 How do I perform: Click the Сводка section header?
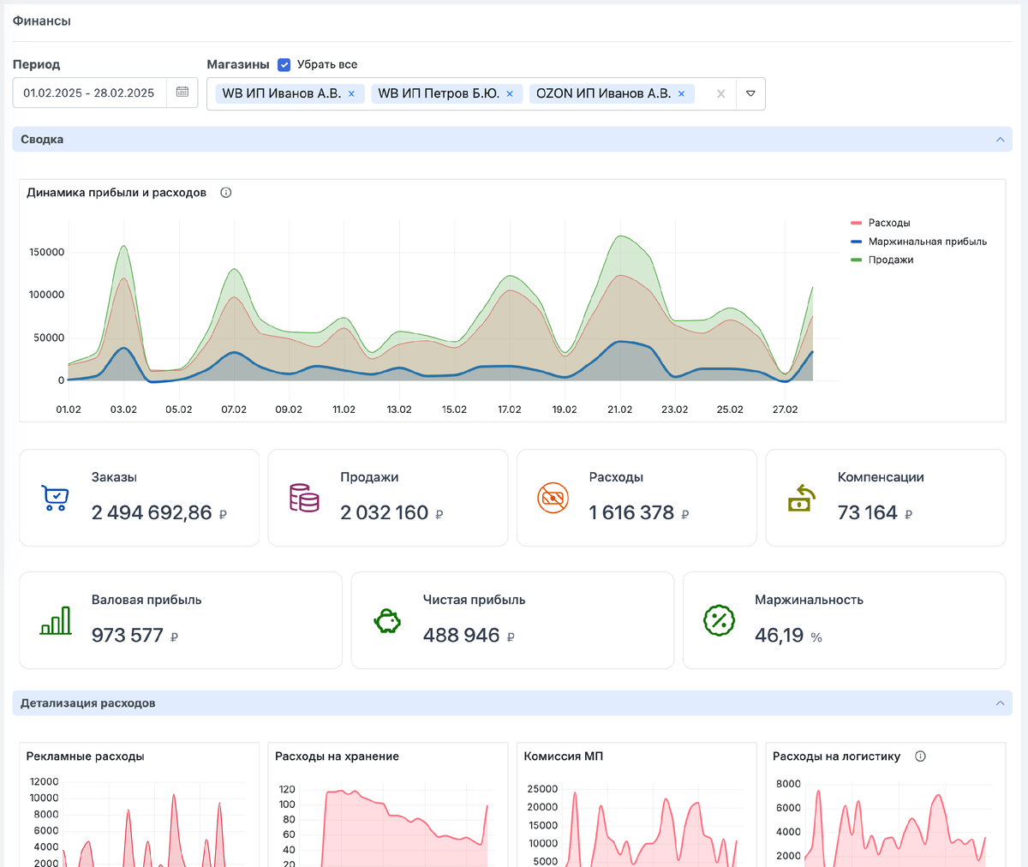pyautogui.click(x=512, y=140)
